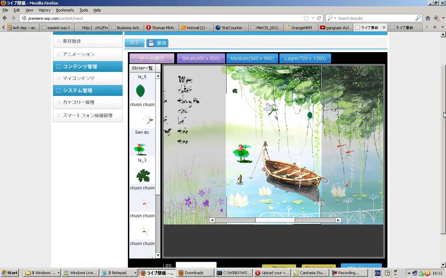Click the canvas horizontal scrollbar thumb
This screenshot has width=446, height=278.
coord(275,220)
